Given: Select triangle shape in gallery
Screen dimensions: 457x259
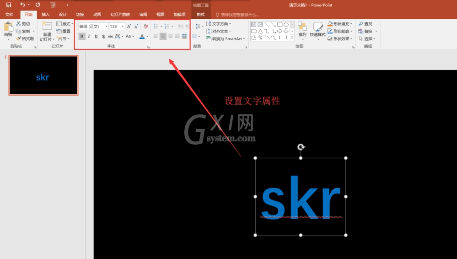Looking at the screenshot, I should 260,31.
